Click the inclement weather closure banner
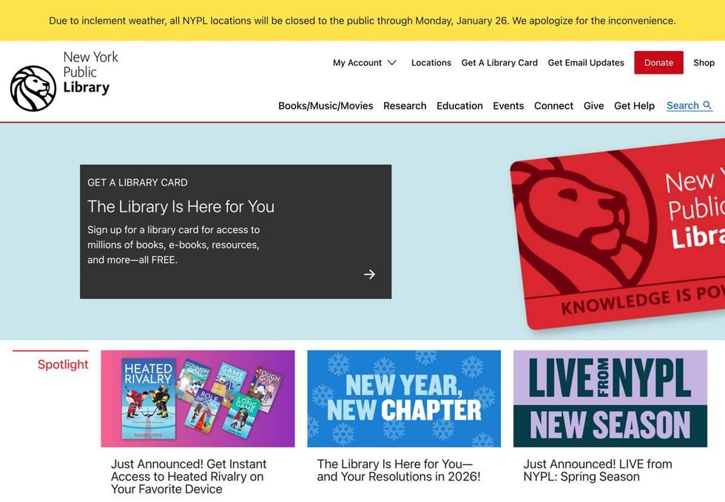725x502 pixels. click(x=362, y=20)
